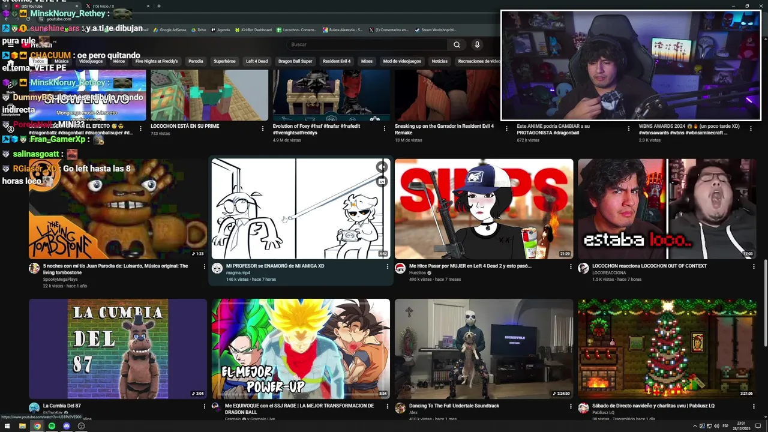Image resolution: width=768 pixels, height=432 pixels.
Task: Open KickBot Dashboard bookmark
Action: pyautogui.click(x=253, y=30)
